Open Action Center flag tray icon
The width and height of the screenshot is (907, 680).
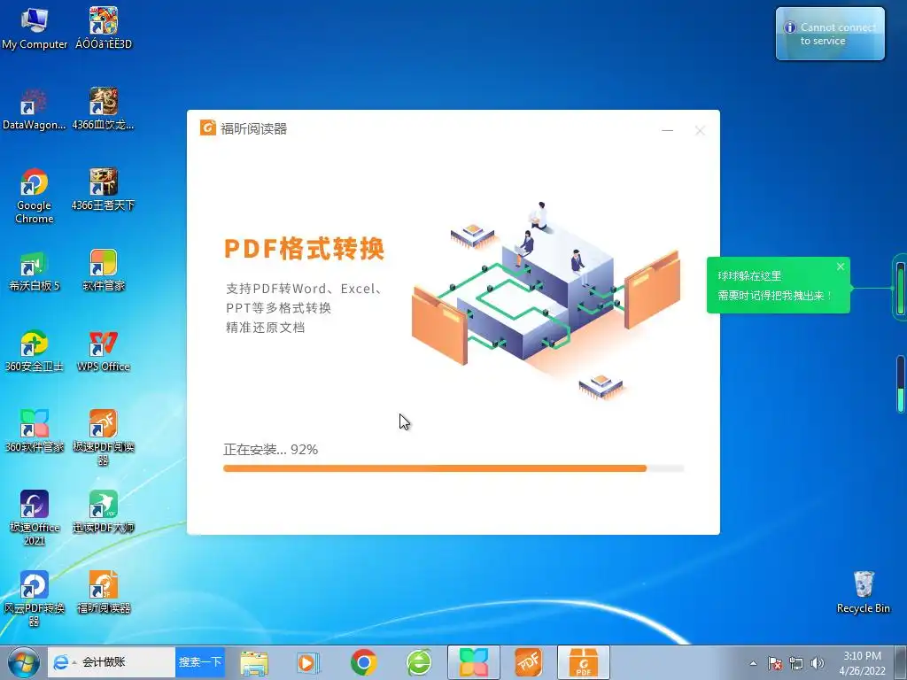pyautogui.click(x=775, y=663)
